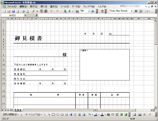The image size is (158, 121).
Task: Toggle the Merge and Center button
Action: click(140, 11)
